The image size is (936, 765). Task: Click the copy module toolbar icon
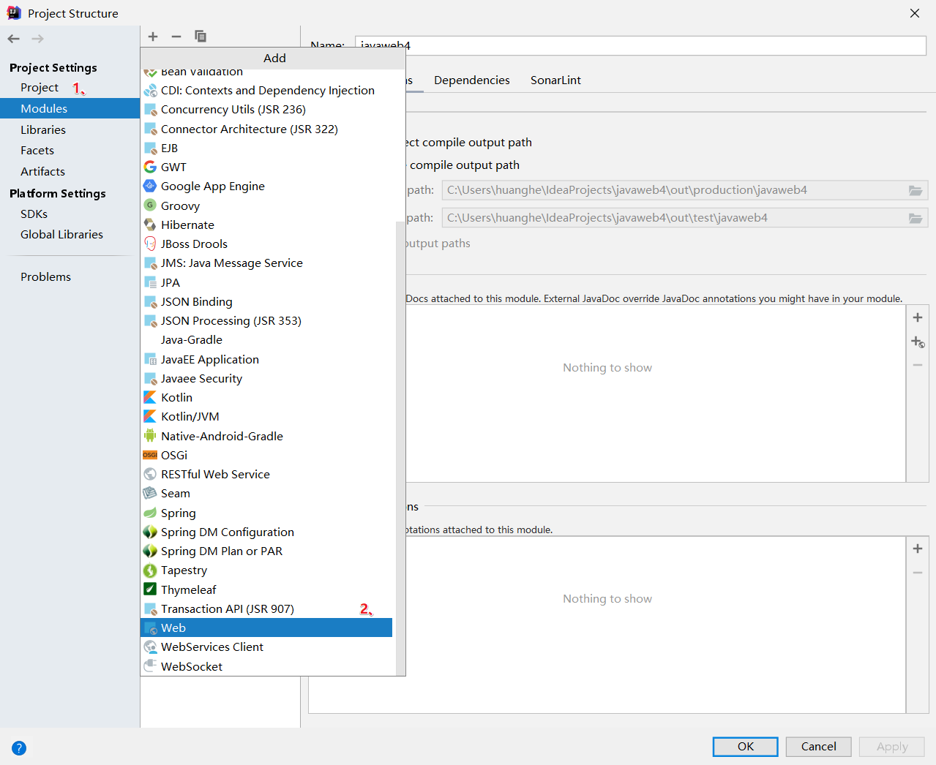click(x=201, y=37)
